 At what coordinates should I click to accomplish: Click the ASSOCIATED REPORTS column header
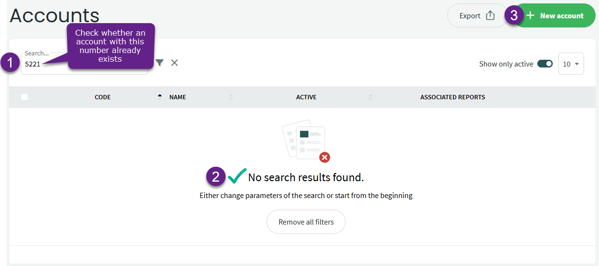[453, 97]
